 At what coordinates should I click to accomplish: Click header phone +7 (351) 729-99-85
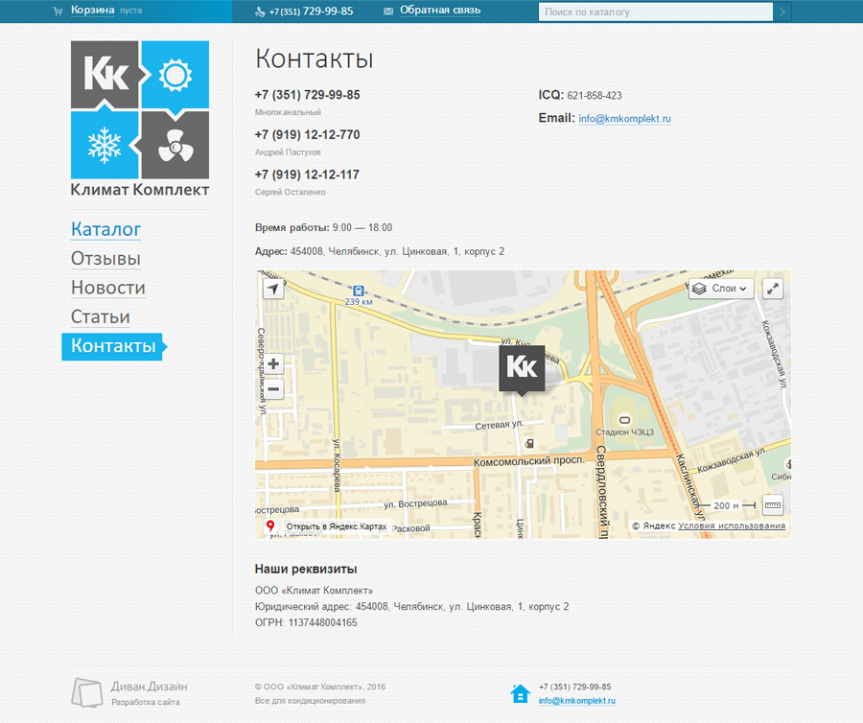click(x=311, y=12)
